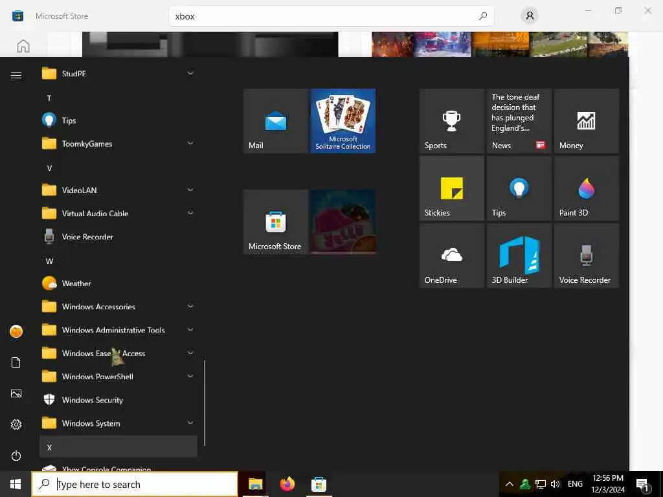This screenshot has height=497, width=663.
Task: Open the volume control in tray
Action: click(556, 484)
